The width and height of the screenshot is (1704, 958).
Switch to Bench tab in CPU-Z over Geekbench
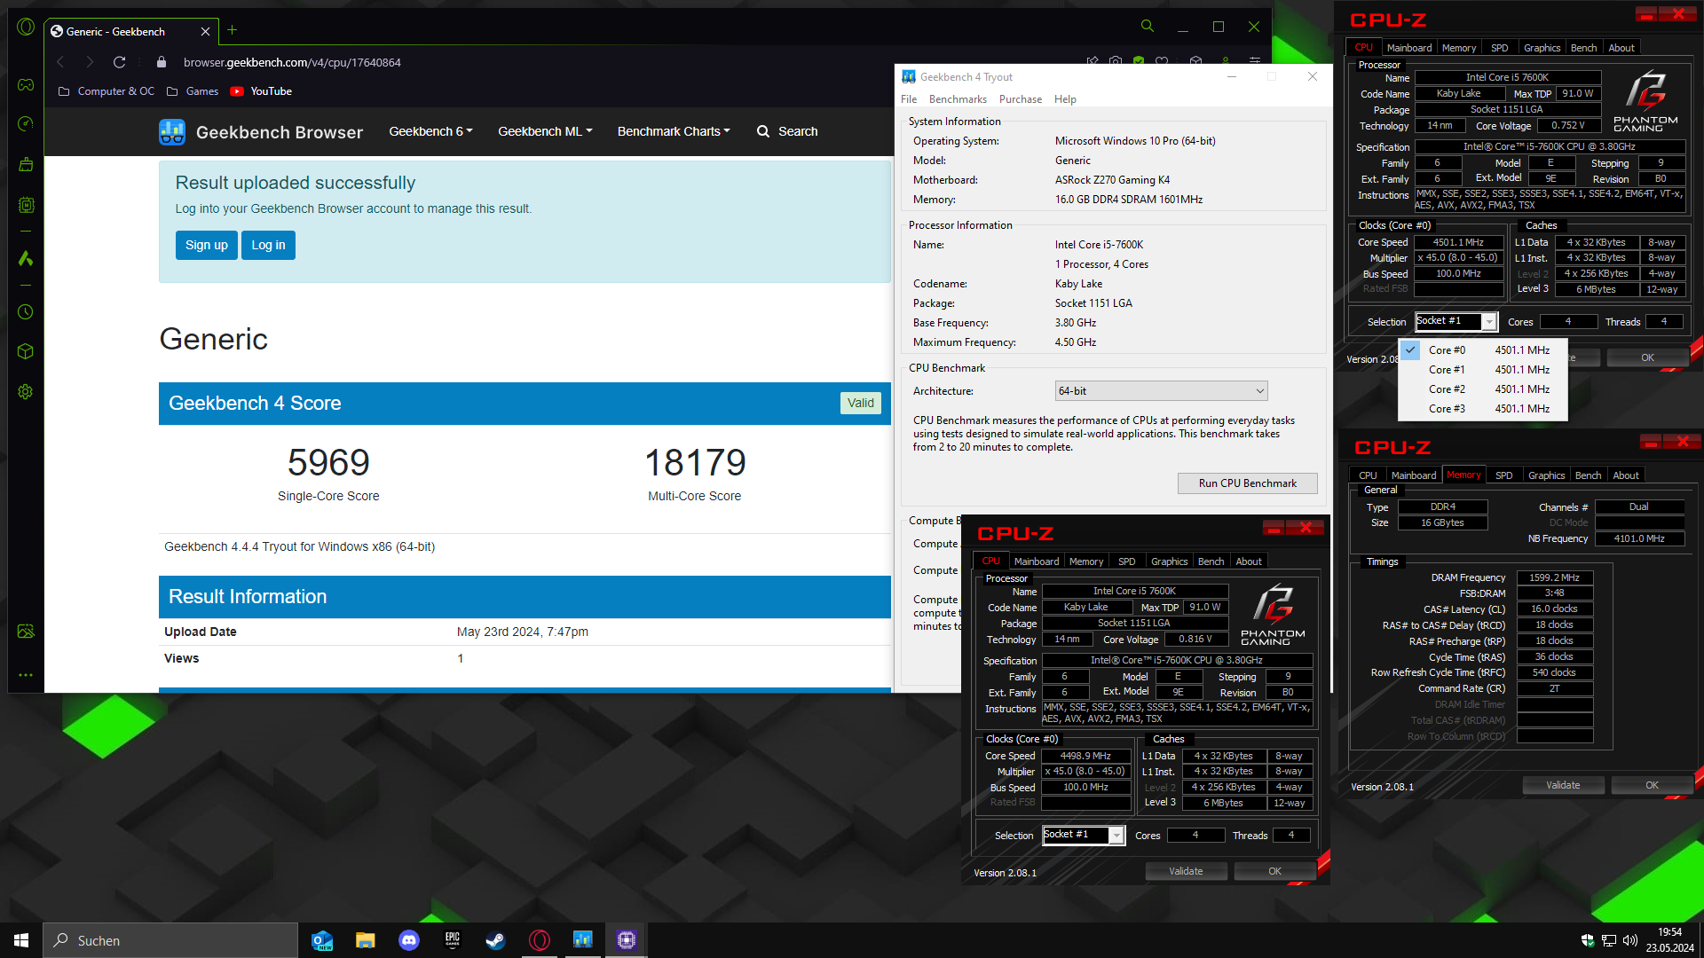coord(1211,561)
